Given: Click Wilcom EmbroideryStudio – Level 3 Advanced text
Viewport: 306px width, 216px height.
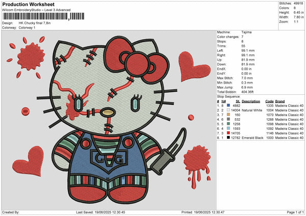Looking at the screenshot, I should (36, 10).
